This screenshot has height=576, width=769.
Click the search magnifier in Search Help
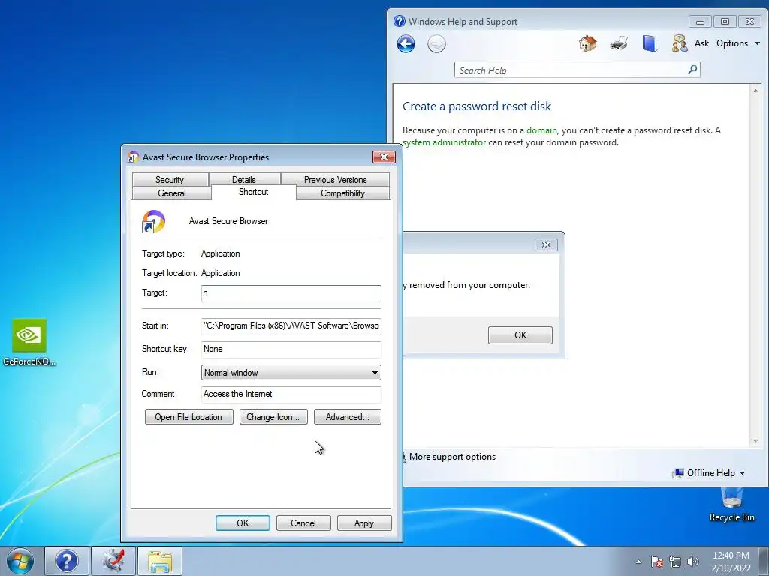pyautogui.click(x=692, y=70)
